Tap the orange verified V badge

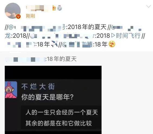click(x=18, y=16)
